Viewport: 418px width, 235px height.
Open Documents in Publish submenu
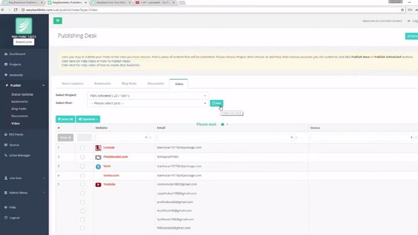(19, 116)
